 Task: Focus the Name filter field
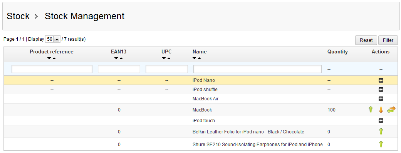tap(257, 69)
